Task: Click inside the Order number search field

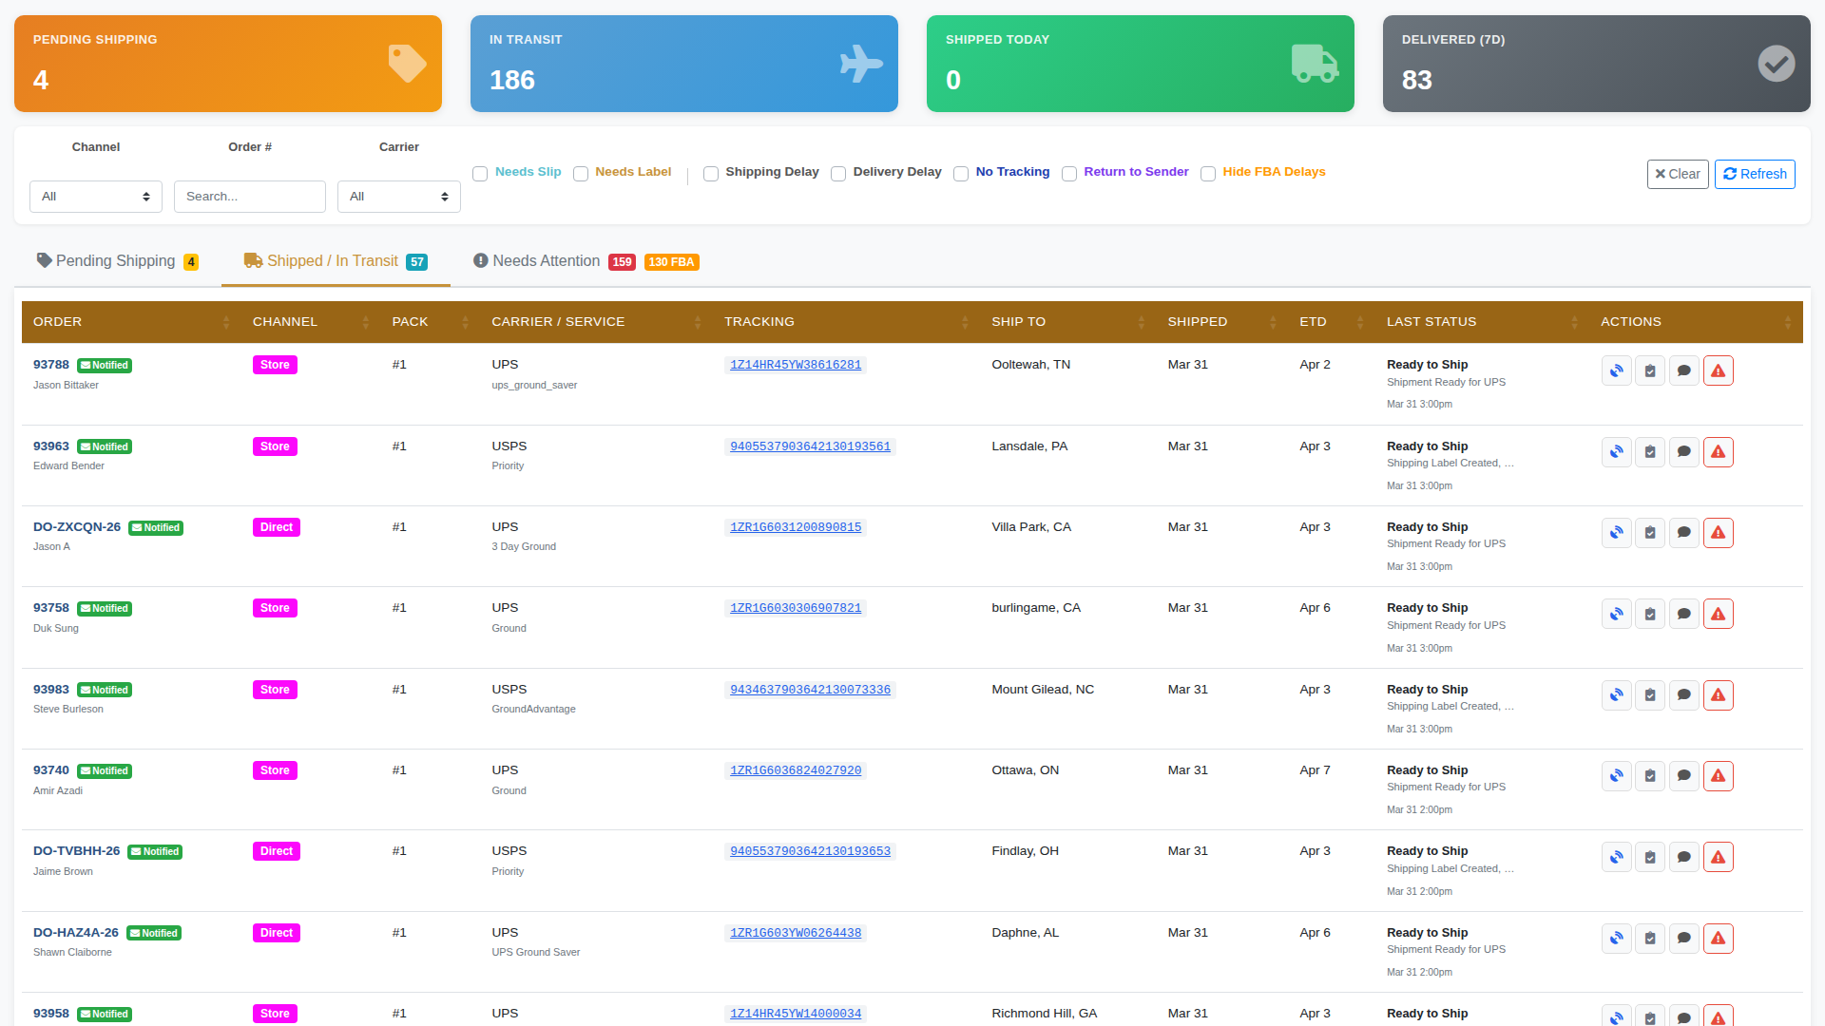Action: tap(249, 196)
